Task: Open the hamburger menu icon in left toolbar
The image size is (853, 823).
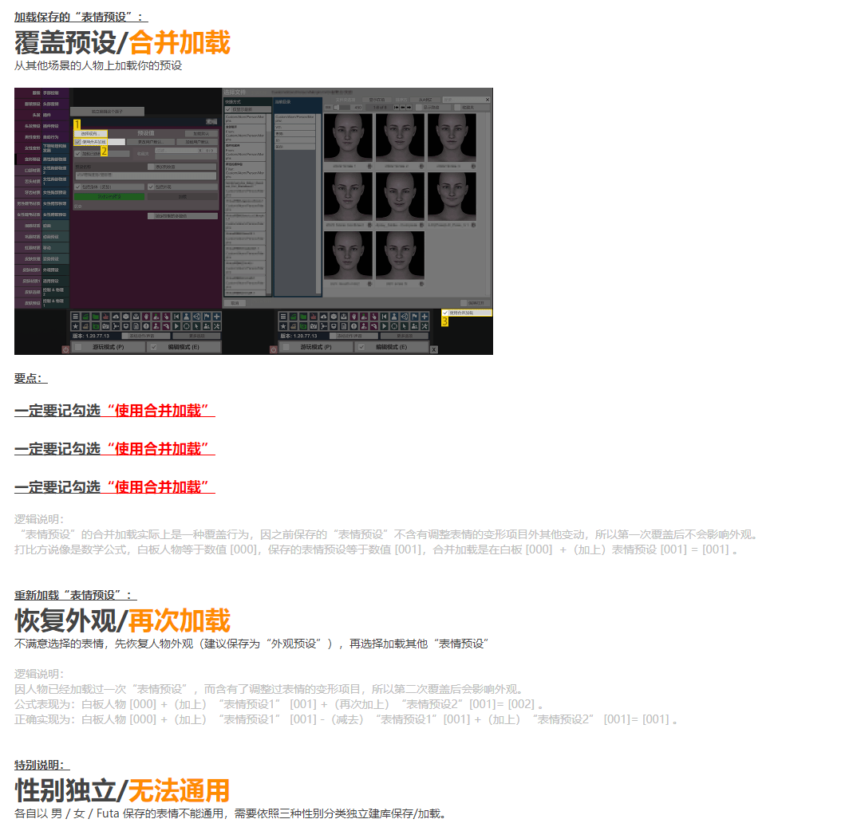Action: click(x=75, y=317)
